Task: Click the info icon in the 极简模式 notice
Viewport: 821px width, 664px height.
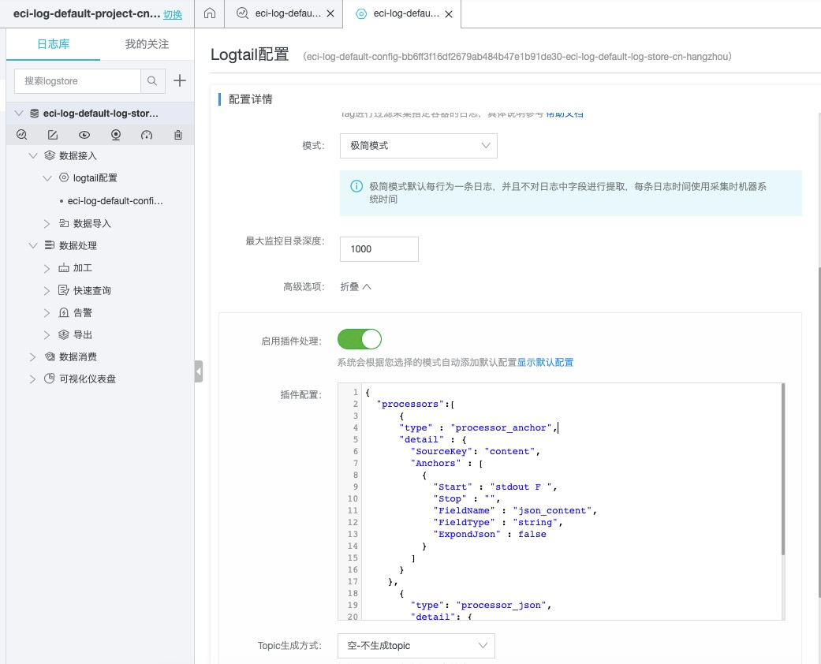Action: [x=356, y=186]
